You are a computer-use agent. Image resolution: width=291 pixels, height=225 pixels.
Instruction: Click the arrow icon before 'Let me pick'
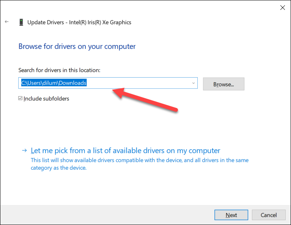coord(24,150)
